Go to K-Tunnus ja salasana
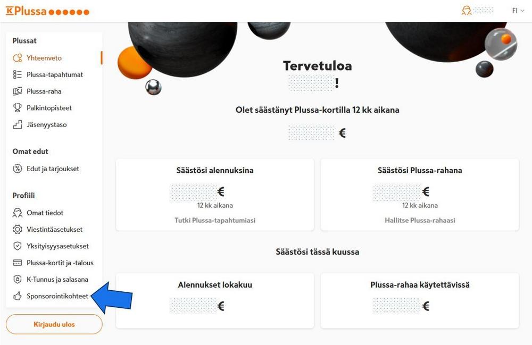Image resolution: width=532 pixels, height=345 pixels. [57, 279]
